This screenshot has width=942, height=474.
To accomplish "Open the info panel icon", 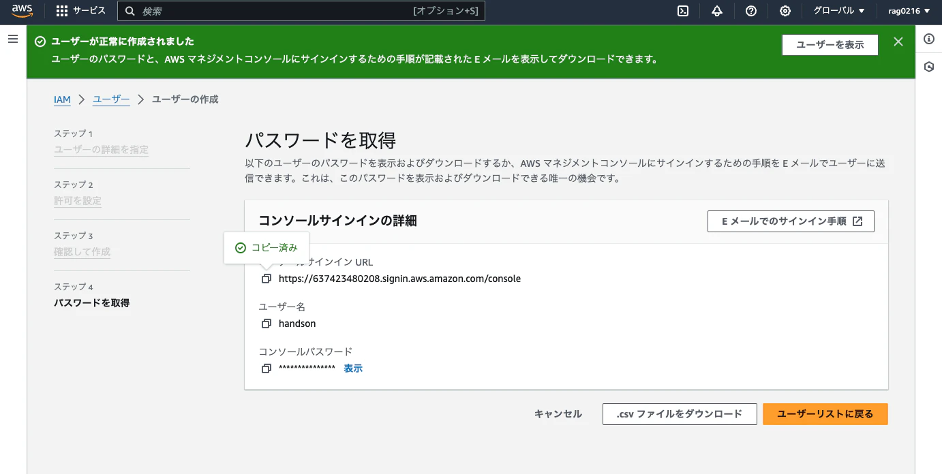I will pyautogui.click(x=928, y=39).
